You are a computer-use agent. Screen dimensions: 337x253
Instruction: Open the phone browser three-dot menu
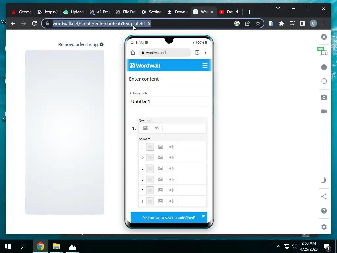(x=205, y=52)
